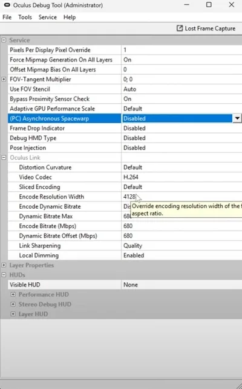The image size is (242, 389).
Task: Select the (PC) Asynchronous Spacewarp row label
Action: click(49, 118)
